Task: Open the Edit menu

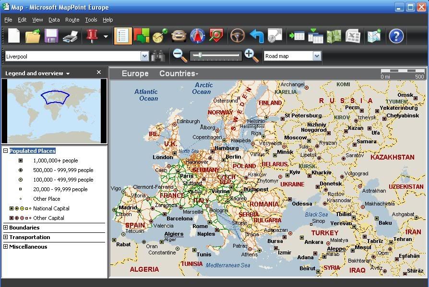Action: coord(22,20)
